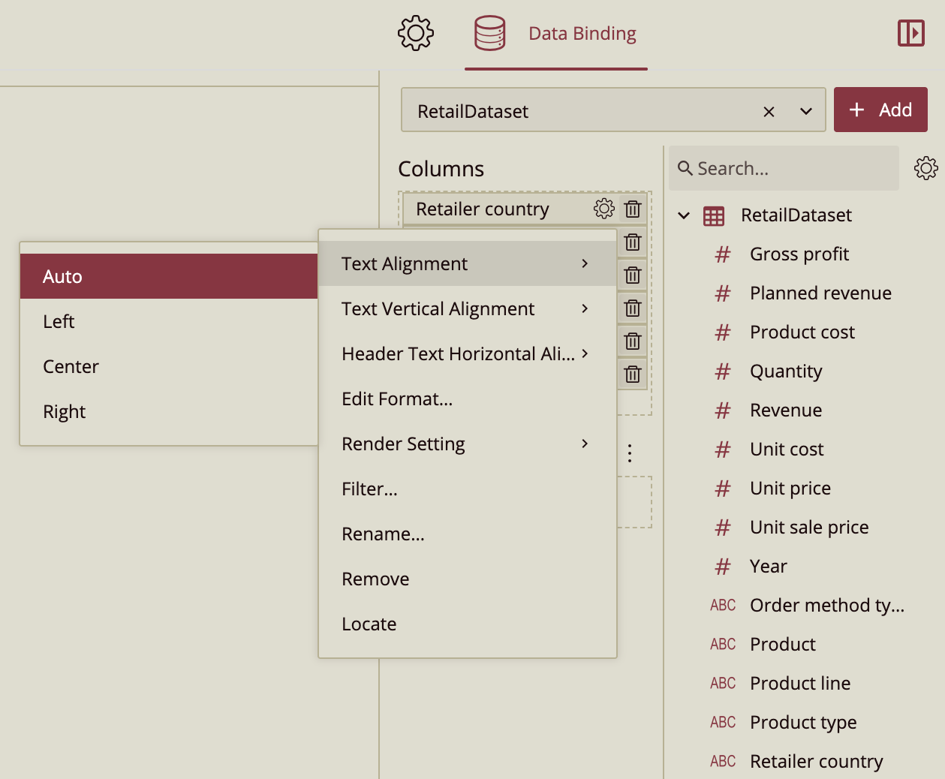The height and width of the screenshot is (779, 945).
Task: Choose Right text alignment
Action: pos(169,411)
